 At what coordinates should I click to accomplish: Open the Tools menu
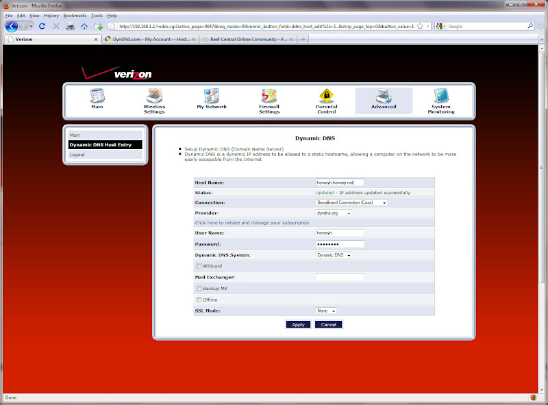coord(97,15)
